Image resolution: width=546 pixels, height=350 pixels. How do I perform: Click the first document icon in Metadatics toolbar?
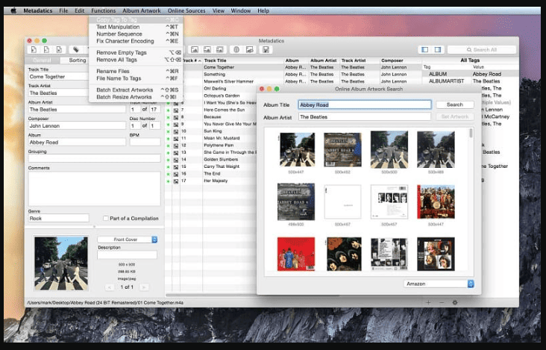[x=34, y=50]
